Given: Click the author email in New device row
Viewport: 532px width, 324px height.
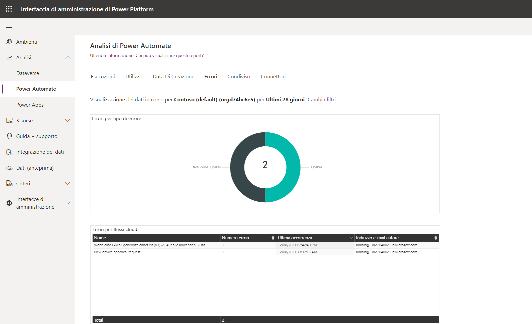Looking at the screenshot, I should tap(386, 252).
